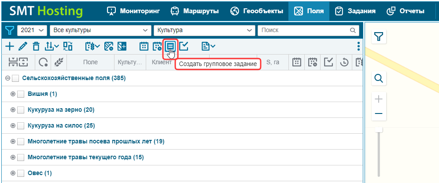Click the filter funnel icon beside year
This screenshot has width=439, height=183.
10,30
